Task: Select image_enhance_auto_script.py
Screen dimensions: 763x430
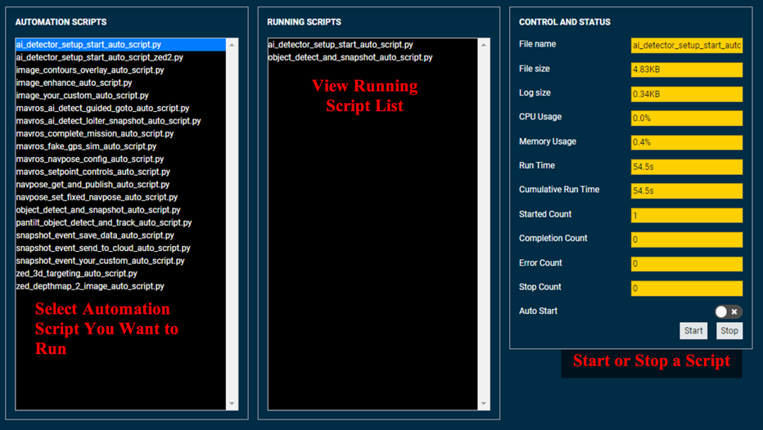Action: pos(120,83)
